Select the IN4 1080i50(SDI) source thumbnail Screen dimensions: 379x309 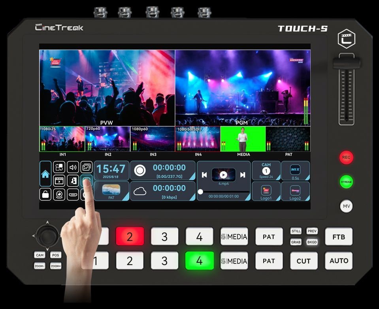(x=198, y=139)
